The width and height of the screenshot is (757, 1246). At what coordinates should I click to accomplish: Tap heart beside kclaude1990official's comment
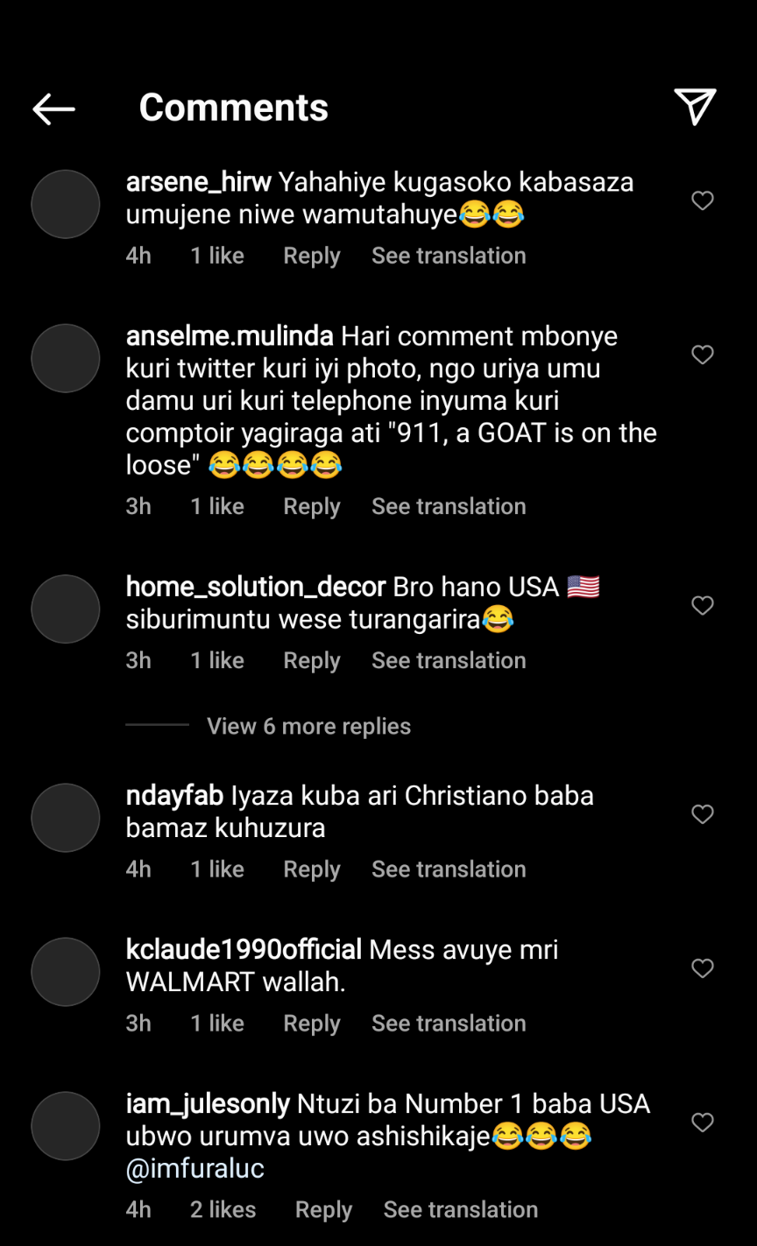point(703,968)
